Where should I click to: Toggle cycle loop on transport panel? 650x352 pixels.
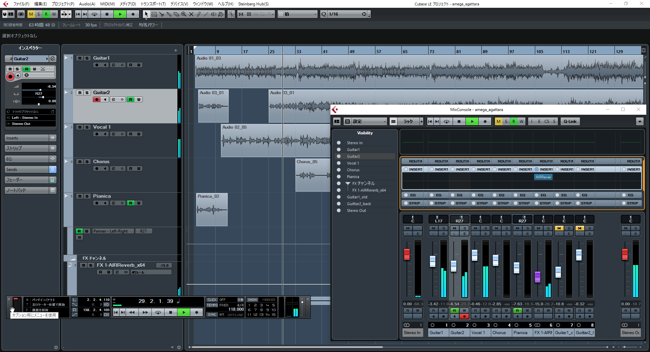pos(158,312)
